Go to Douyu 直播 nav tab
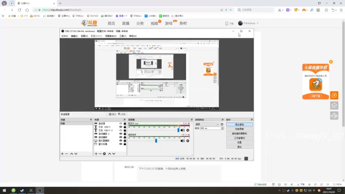The width and height of the screenshot is (345, 194). pyautogui.click(x=125, y=23)
